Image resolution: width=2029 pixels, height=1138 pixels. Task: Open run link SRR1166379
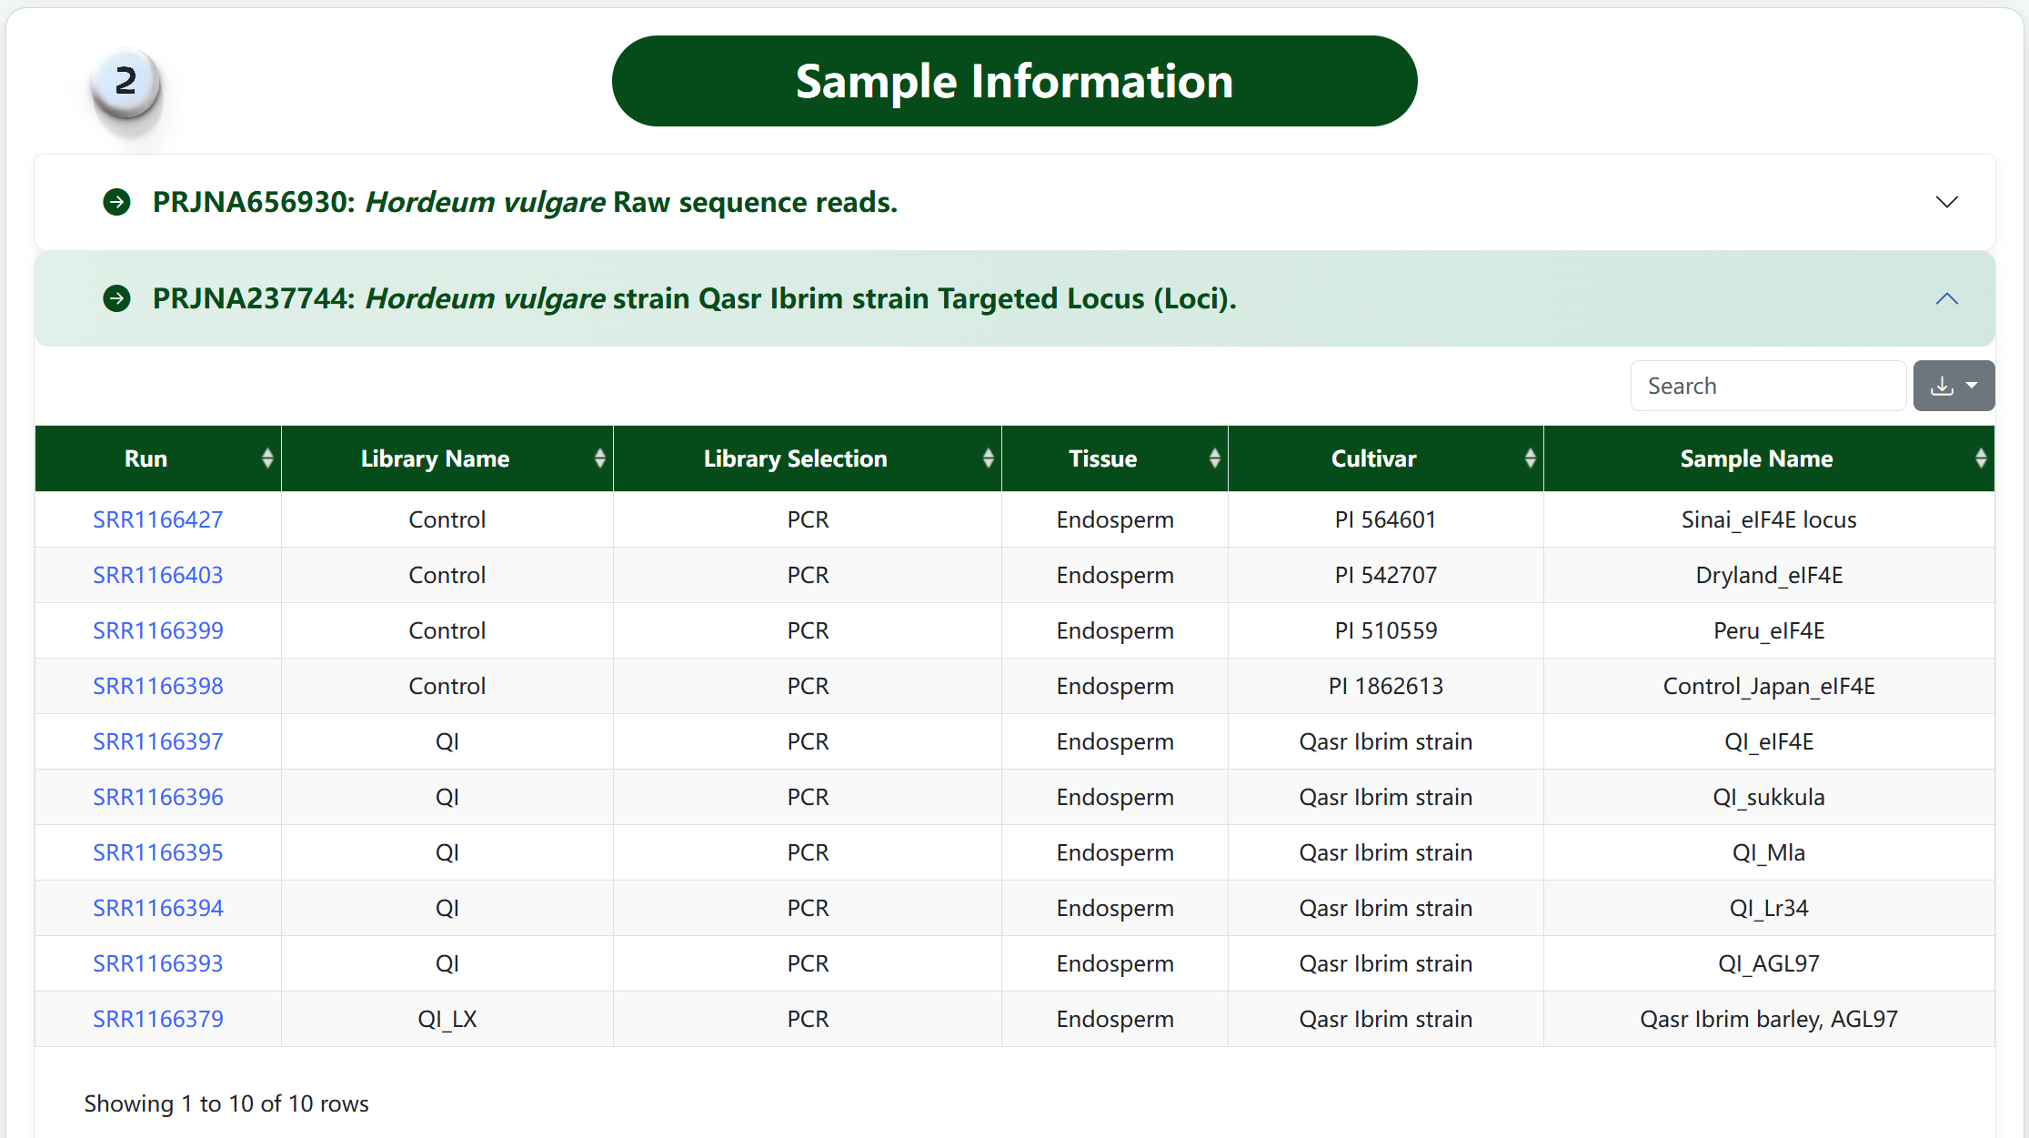158,1019
